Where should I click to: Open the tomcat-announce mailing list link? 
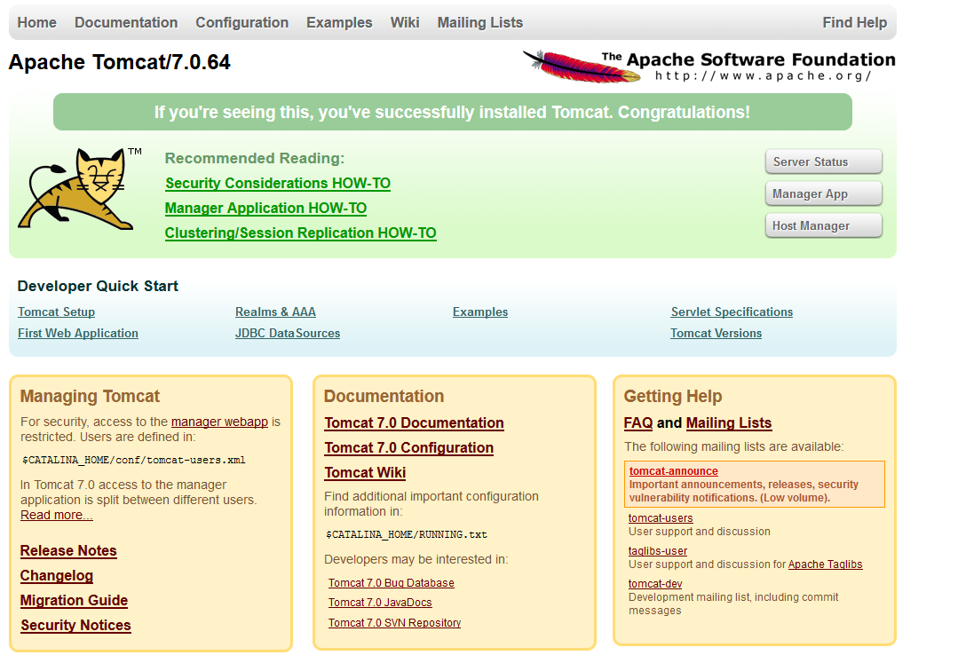[x=673, y=471]
